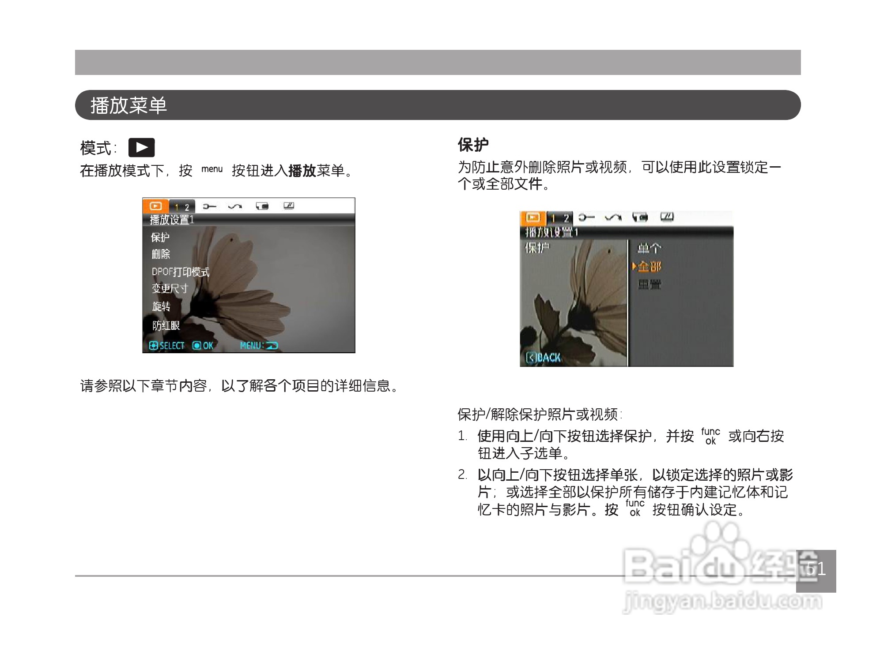Choose 单个 option in protect submenu
The height and width of the screenshot is (650, 876).
[x=649, y=249]
